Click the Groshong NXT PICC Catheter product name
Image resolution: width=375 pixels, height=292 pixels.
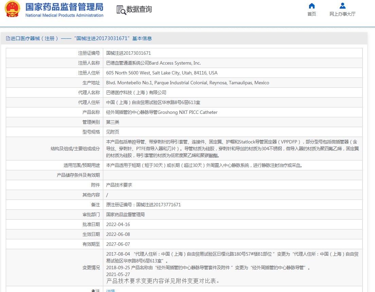point(162,112)
